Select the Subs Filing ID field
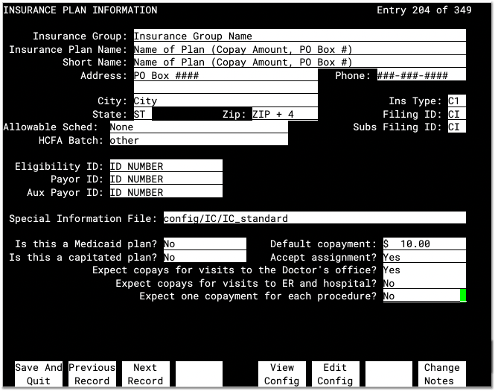Screen dimensions: 495x391 pyautogui.click(x=457, y=127)
